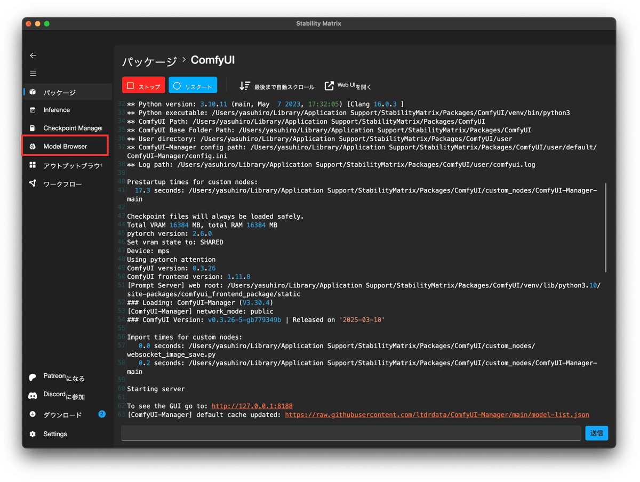Click the パッケージ breadcrumb in the header
The height and width of the screenshot is (482, 640).
click(x=149, y=61)
